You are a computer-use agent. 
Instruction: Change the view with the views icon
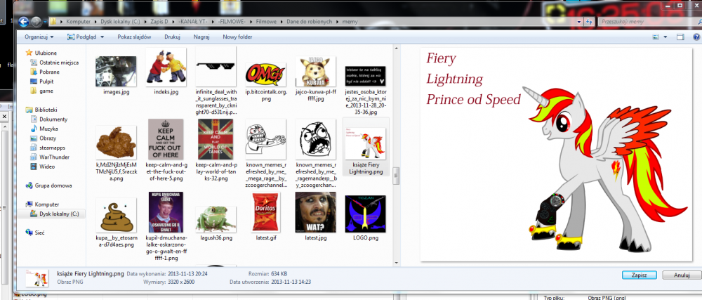[654, 37]
